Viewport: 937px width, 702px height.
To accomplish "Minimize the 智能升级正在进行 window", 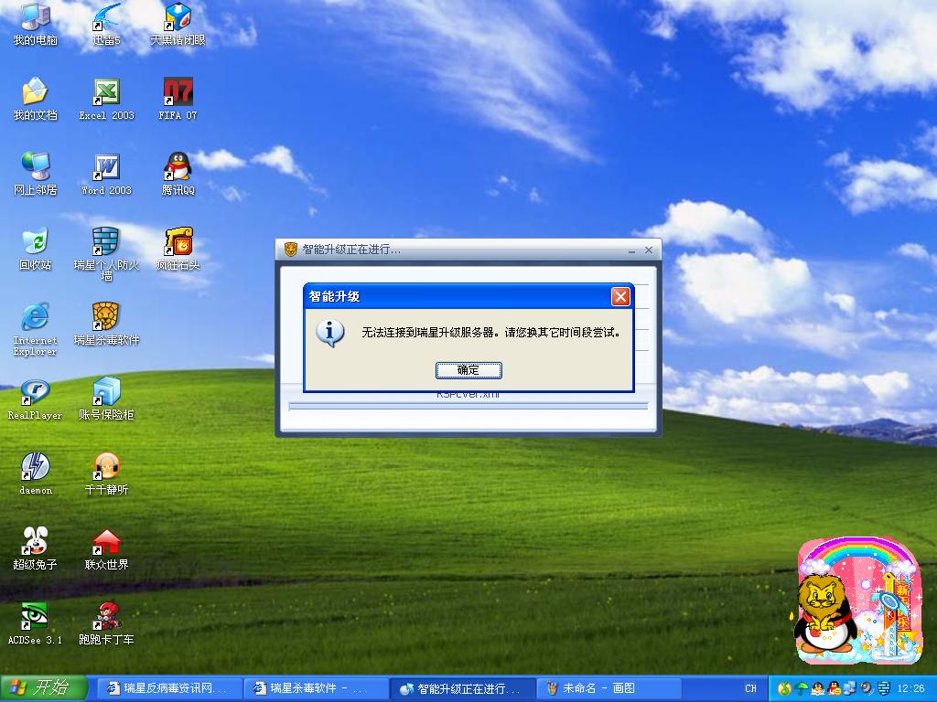I will click(x=631, y=250).
